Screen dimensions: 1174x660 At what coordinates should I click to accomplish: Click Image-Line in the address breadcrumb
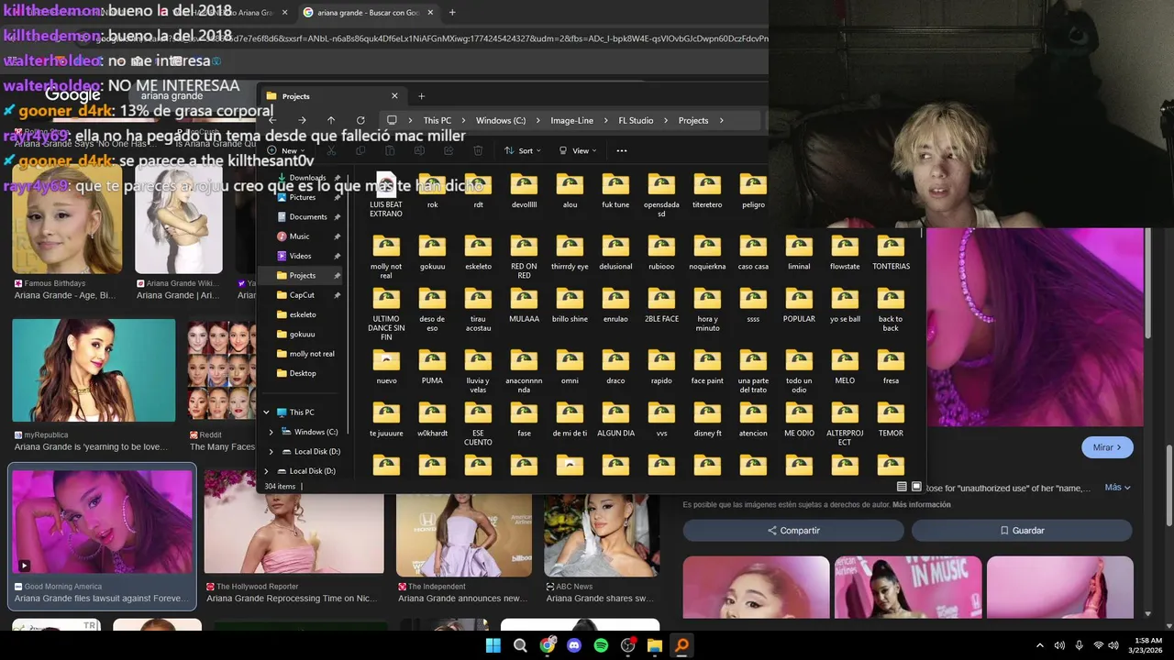[x=571, y=120]
